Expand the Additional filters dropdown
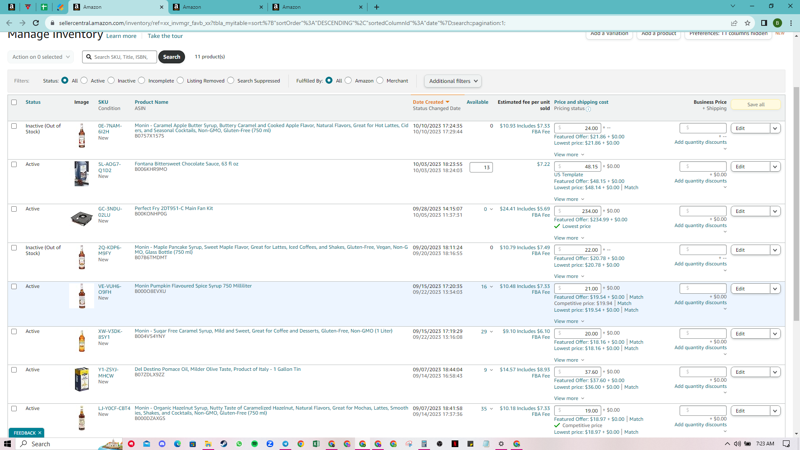Viewport: 800px width, 450px height. (453, 81)
